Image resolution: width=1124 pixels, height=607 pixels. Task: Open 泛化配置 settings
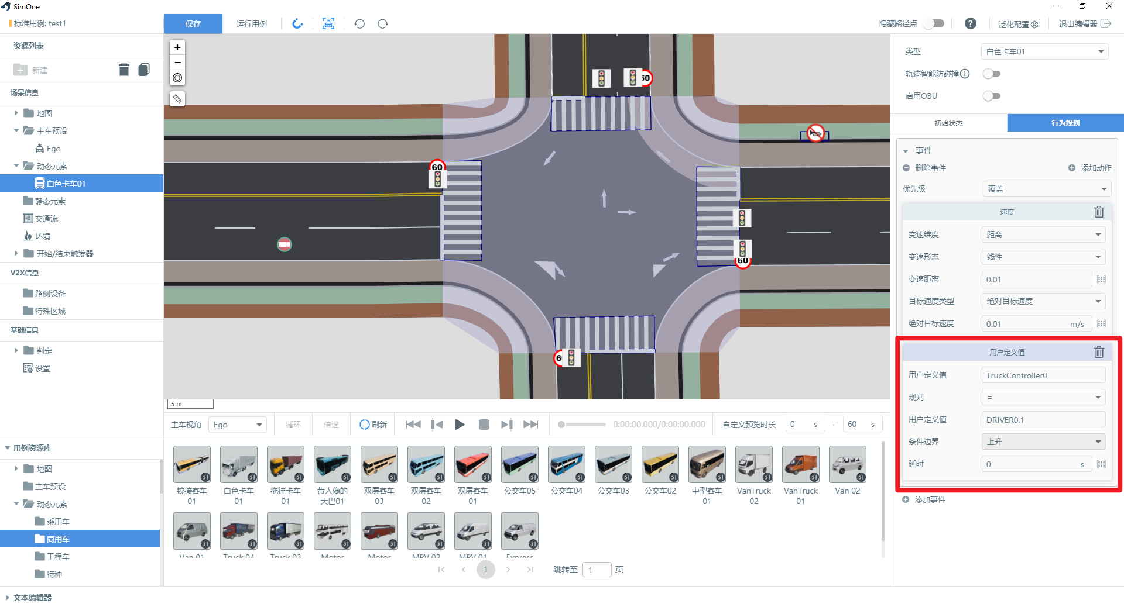pyautogui.click(x=1019, y=24)
